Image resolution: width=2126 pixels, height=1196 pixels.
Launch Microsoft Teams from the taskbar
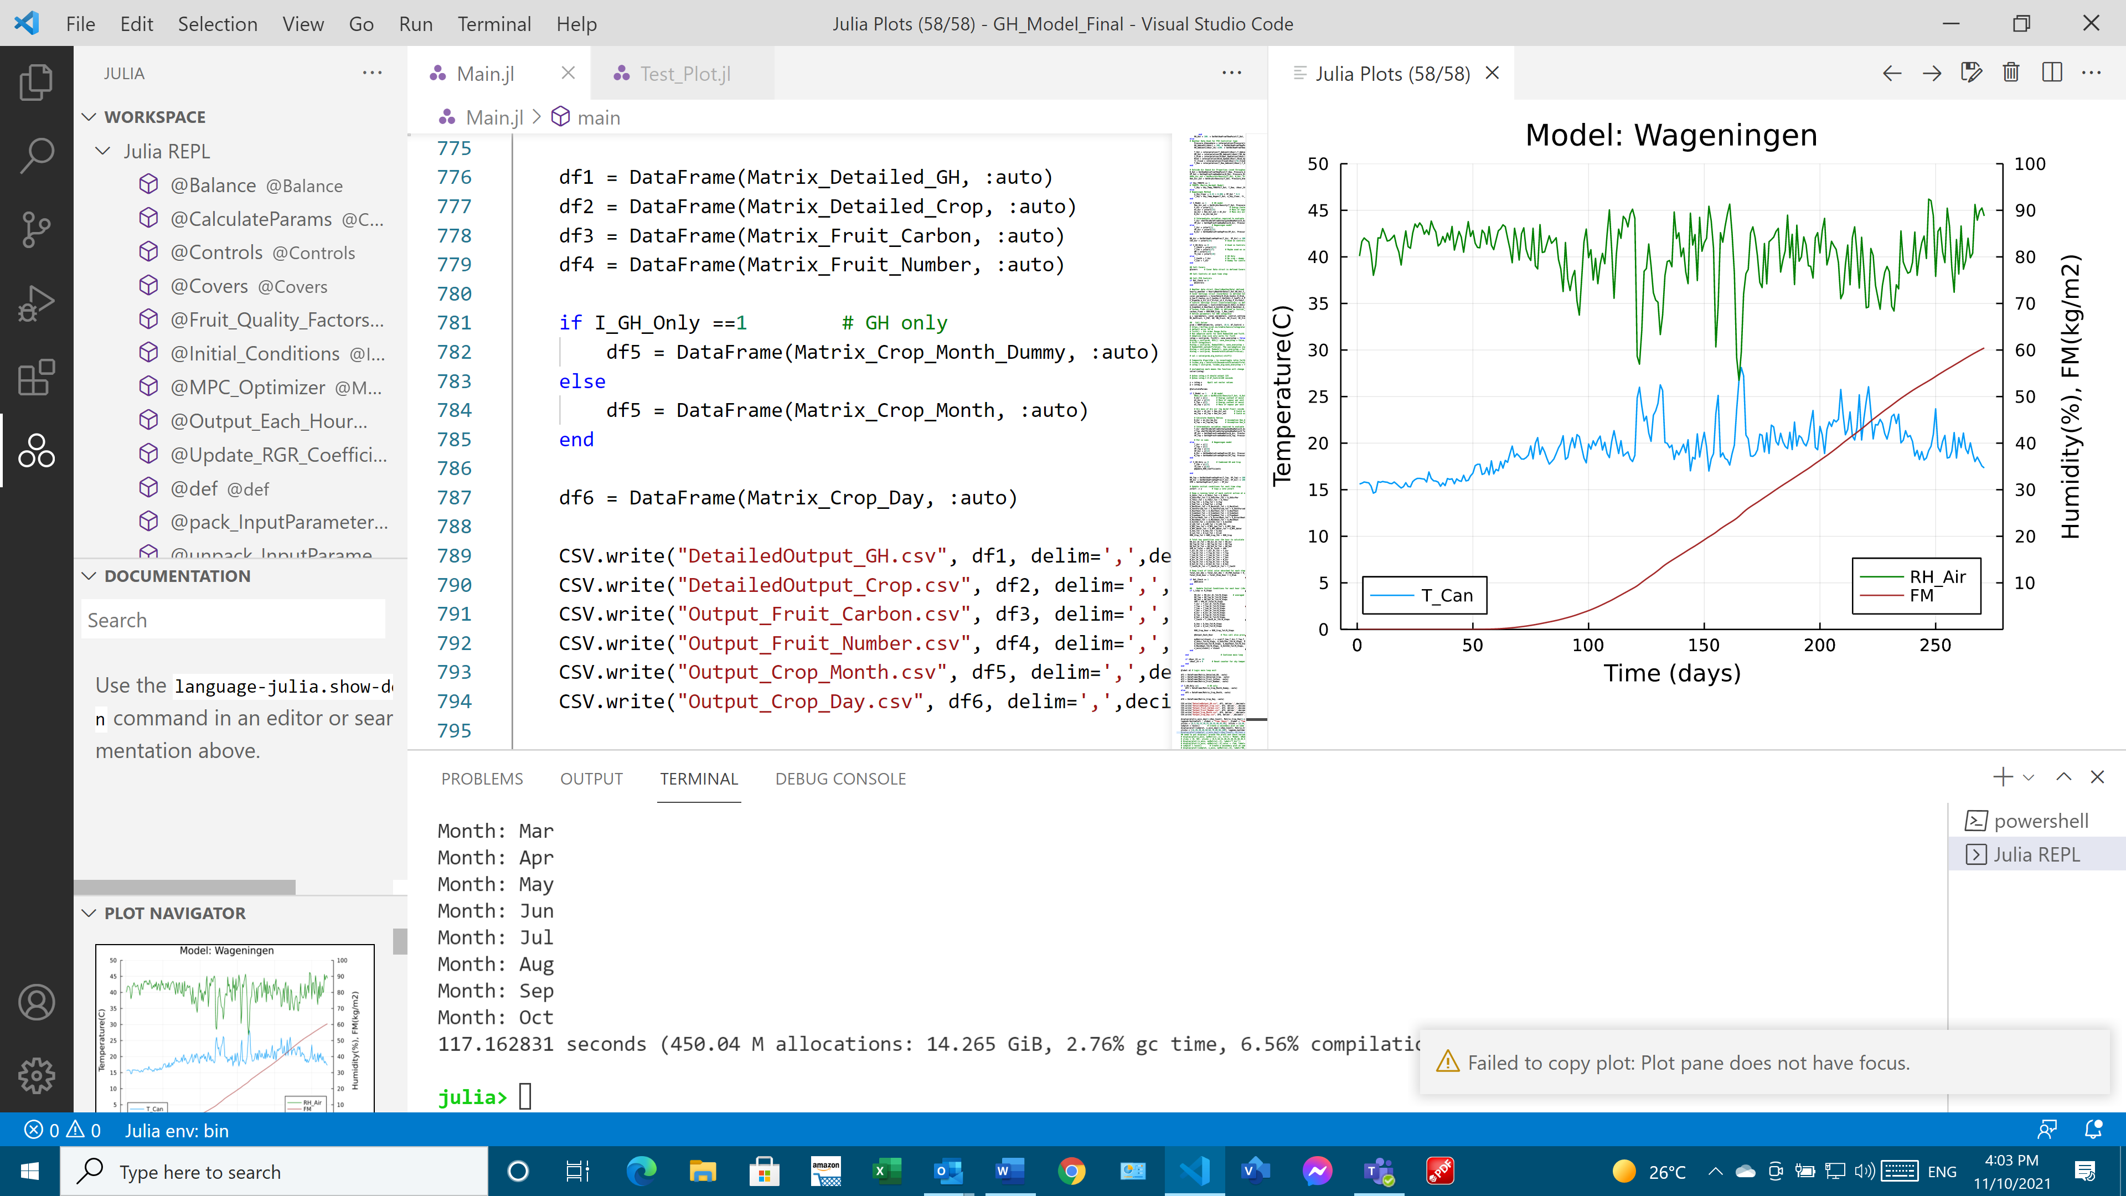pyautogui.click(x=1379, y=1171)
